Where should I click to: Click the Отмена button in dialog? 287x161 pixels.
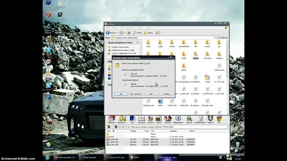click(x=166, y=94)
